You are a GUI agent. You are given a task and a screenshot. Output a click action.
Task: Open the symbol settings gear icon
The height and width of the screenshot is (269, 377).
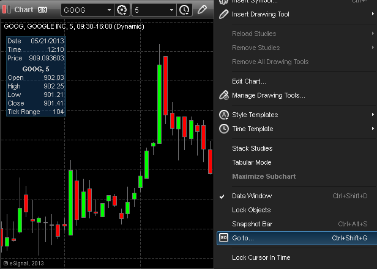(x=122, y=10)
